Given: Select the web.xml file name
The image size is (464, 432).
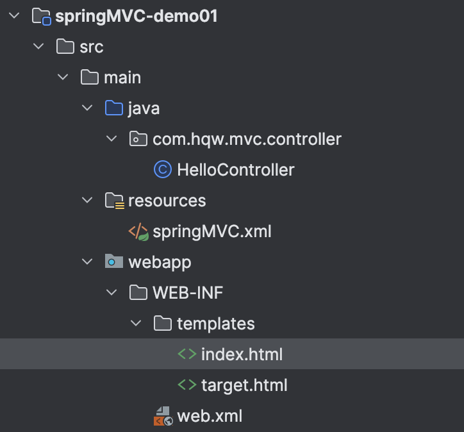Looking at the screenshot, I should (x=210, y=416).
